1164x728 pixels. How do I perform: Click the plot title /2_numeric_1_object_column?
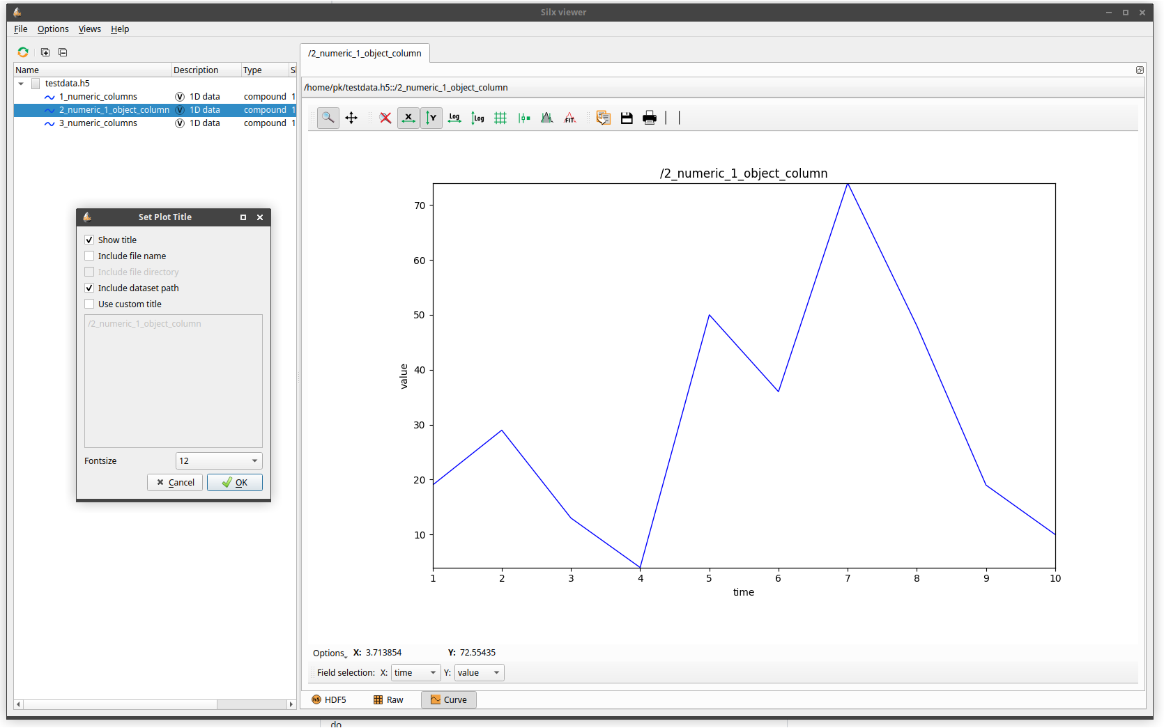point(744,173)
